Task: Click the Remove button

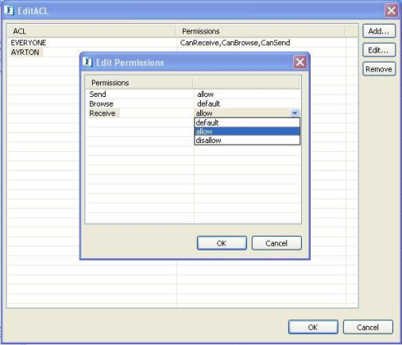Action: 379,69
